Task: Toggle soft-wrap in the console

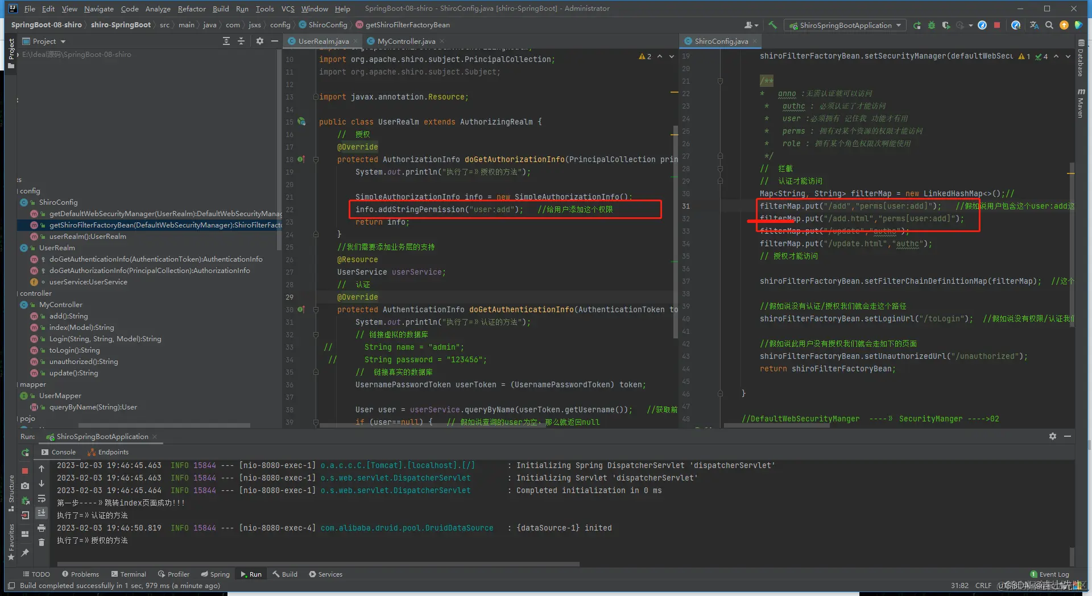Action: [42, 498]
